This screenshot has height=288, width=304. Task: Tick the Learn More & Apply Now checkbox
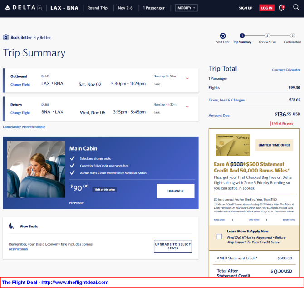pyautogui.click(x=219, y=237)
